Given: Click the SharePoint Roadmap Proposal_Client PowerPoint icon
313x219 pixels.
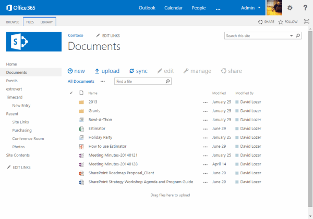Looking at the screenshot, I should click(81, 173).
